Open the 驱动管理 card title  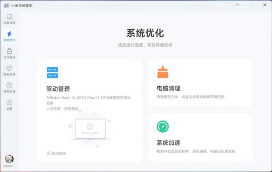coord(58,89)
